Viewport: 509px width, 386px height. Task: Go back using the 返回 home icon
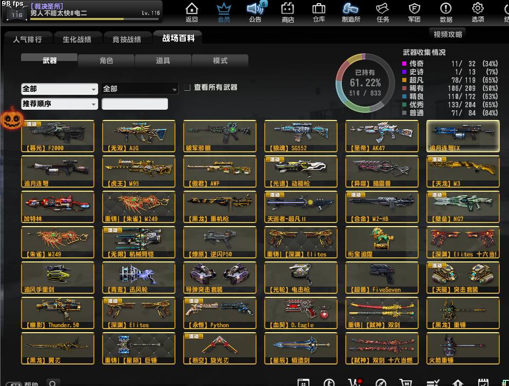click(191, 12)
